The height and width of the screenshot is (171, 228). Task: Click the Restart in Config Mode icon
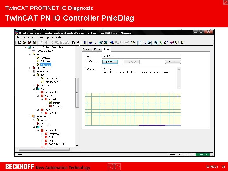[112, 43]
